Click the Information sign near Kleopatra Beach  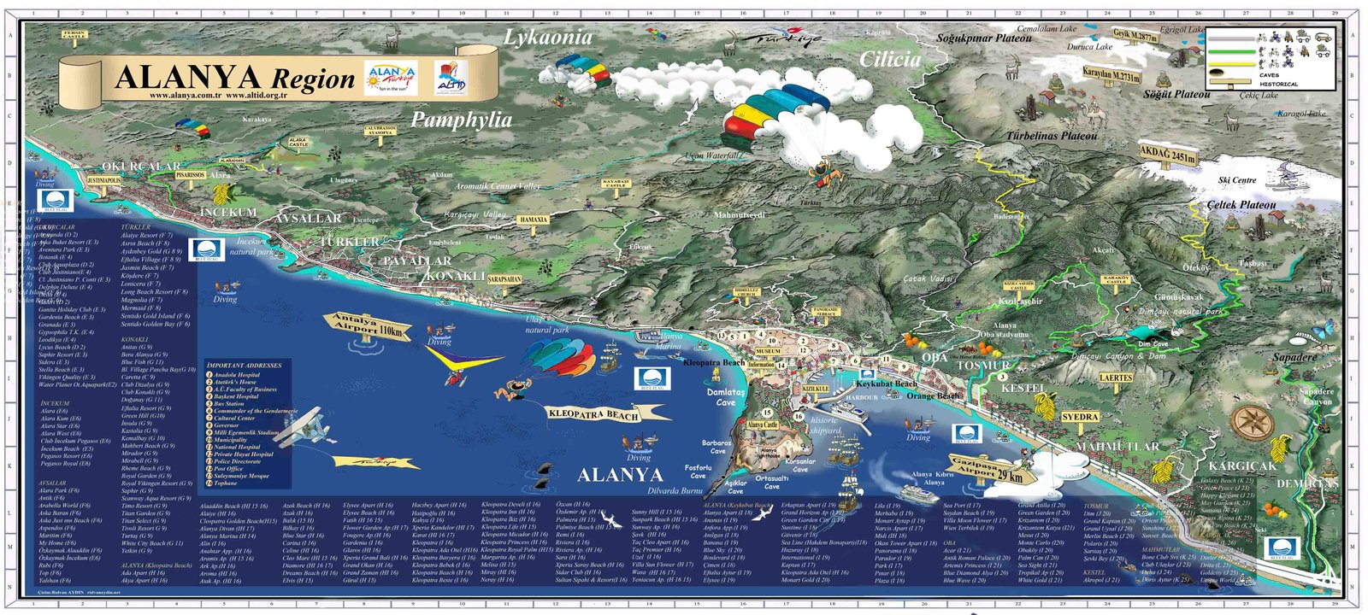(761, 364)
